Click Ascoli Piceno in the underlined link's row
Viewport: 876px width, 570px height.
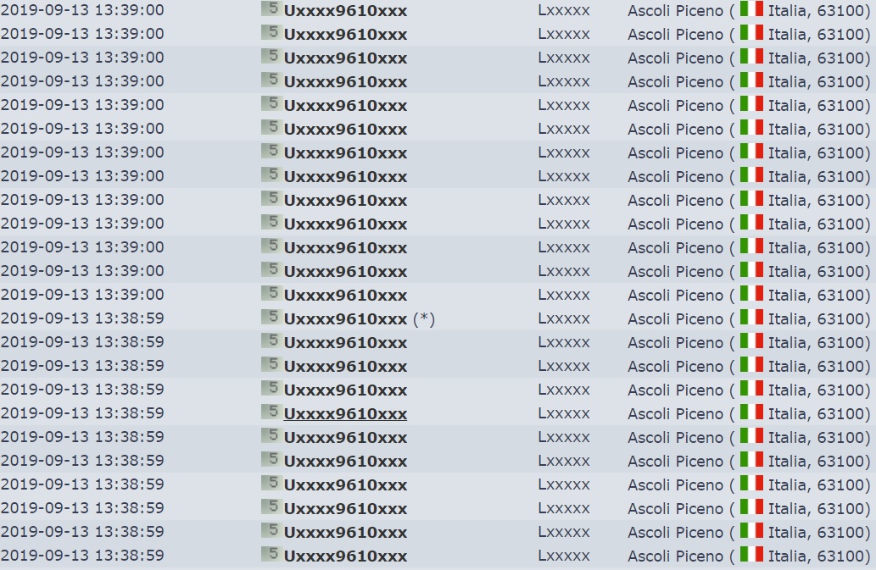click(x=675, y=414)
